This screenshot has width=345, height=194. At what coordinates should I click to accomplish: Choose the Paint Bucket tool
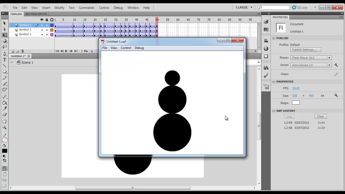pyautogui.click(x=5, y=102)
